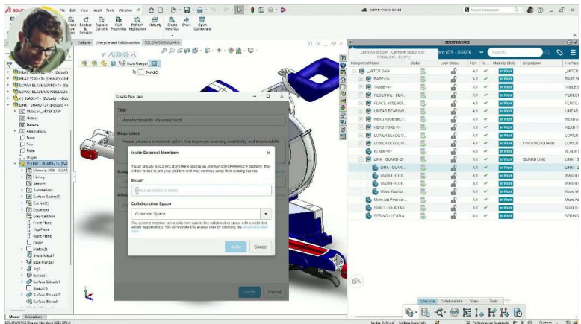
Task: Click the display monitor icon in heads-up toolbar
Action: pyautogui.click(x=251, y=51)
